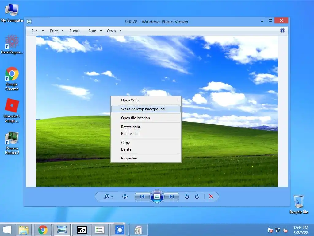Select Google Chrome desktop shortcut
Image resolution: width=314 pixels, height=236 pixels.
tap(12, 79)
